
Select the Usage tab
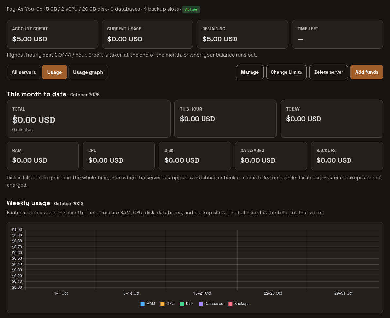click(x=55, y=72)
